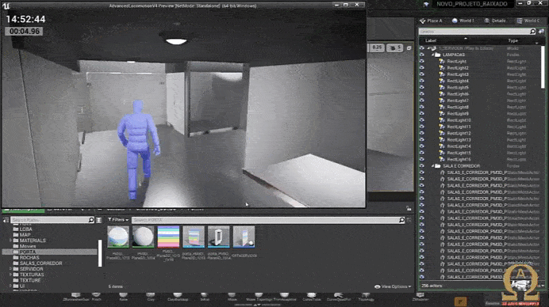Viewport: 549px width, 307px height.
Task: Click the collections icon next to Search Paths
Action: tap(99, 220)
